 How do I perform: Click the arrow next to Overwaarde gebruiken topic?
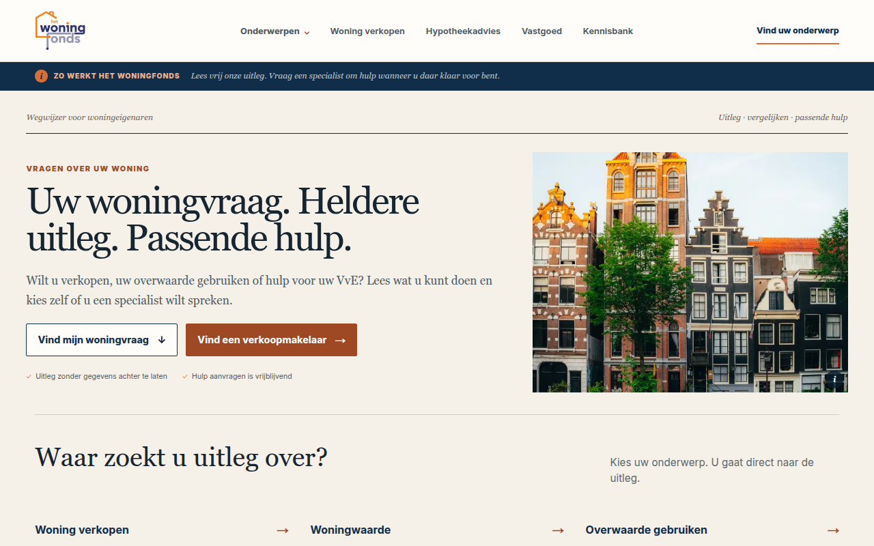point(833,530)
